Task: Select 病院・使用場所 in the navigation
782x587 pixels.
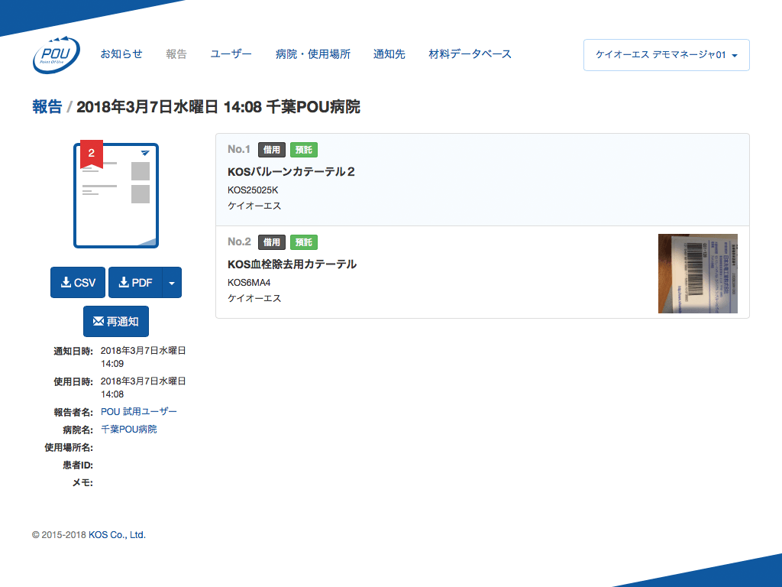Action: [x=312, y=54]
